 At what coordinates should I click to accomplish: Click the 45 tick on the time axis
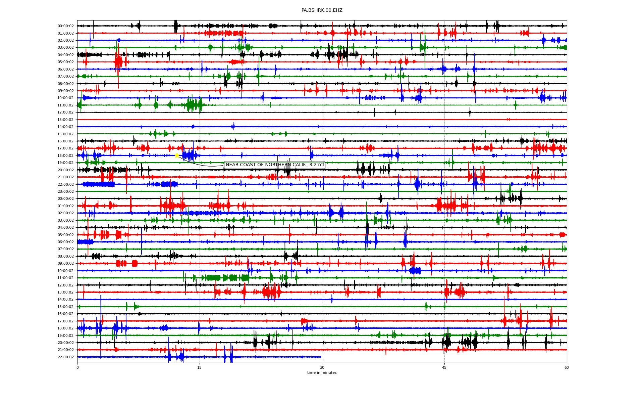(x=444, y=367)
